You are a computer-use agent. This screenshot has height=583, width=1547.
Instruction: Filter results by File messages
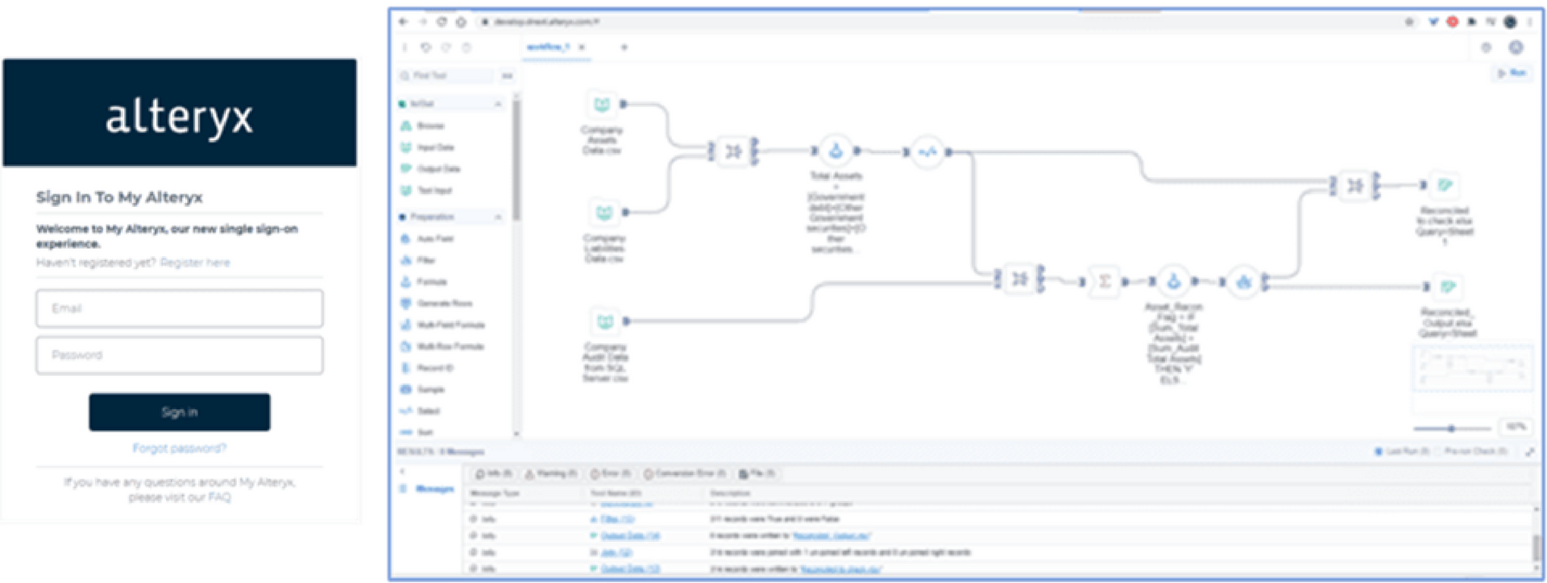click(x=757, y=473)
